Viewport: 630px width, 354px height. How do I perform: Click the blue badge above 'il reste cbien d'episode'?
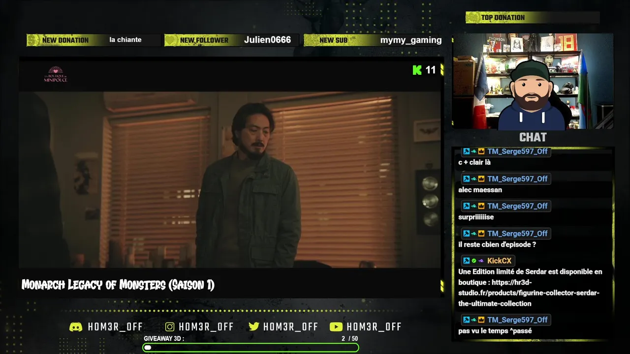(x=466, y=234)
